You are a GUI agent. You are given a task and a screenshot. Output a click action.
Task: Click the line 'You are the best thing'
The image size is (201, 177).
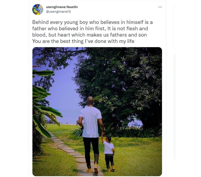click(83, 41)
